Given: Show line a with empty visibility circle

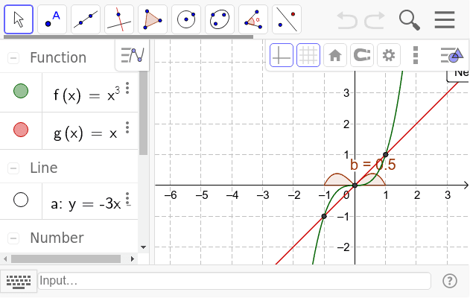Looking at the screenshot, I should coord(21,200).
